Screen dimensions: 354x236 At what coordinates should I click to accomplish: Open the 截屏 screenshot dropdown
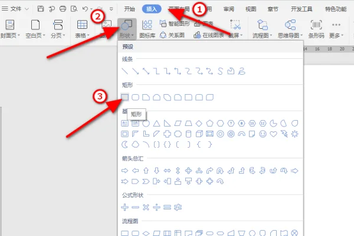[x=235, y=29]
